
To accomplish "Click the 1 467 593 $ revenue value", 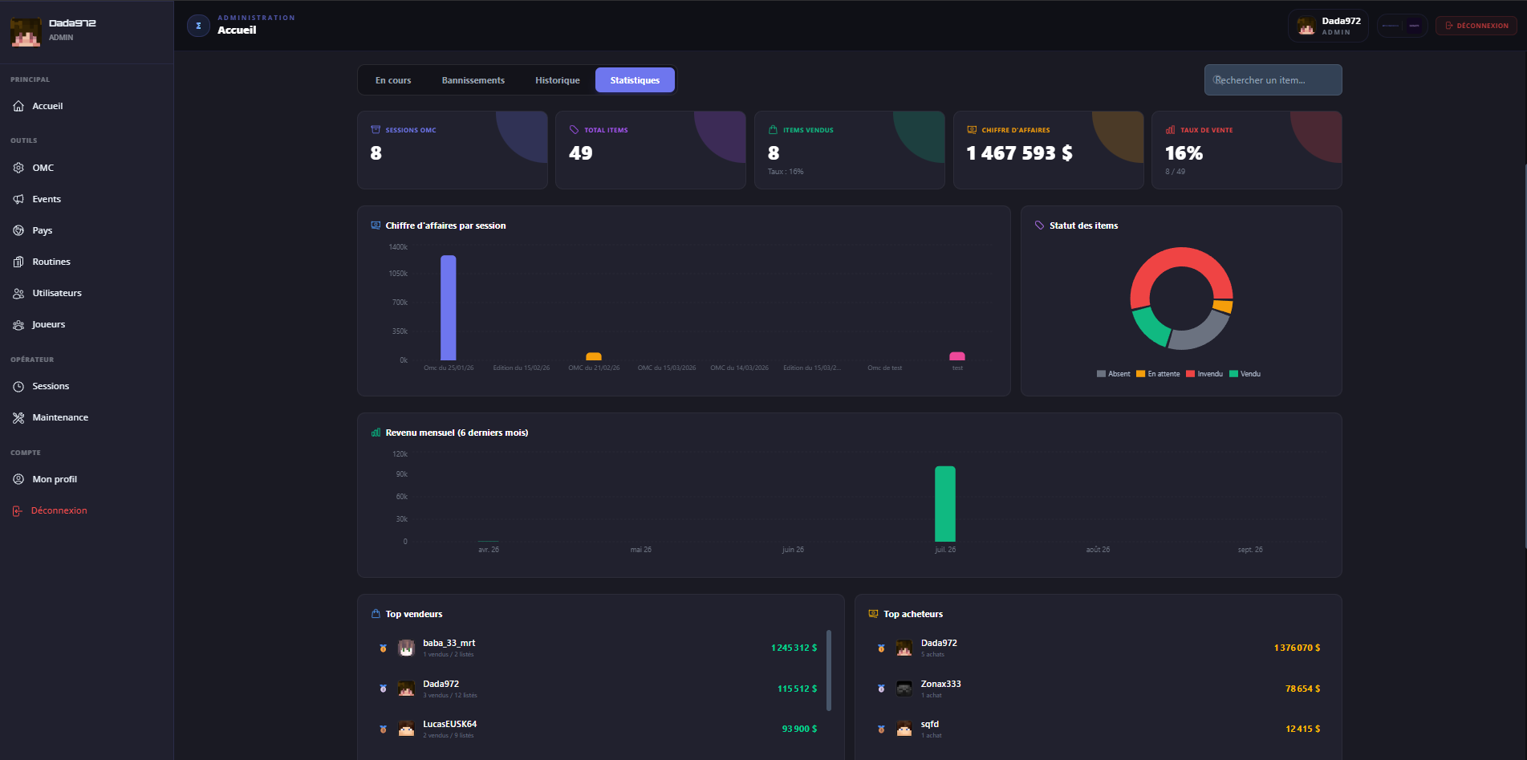I will point(1019,153).
